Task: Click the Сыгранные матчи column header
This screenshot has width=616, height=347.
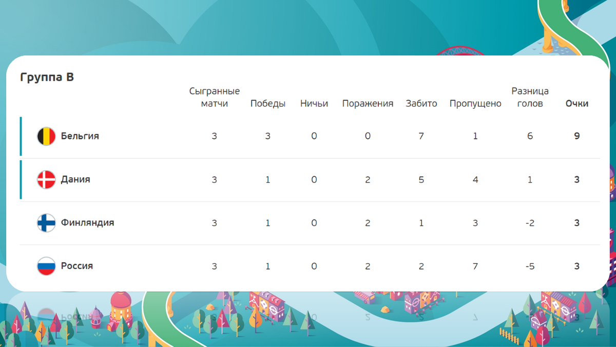Action: (x=215, y=97)
